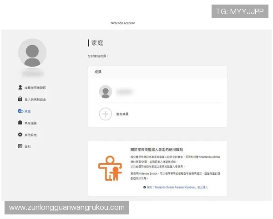The width and height of the screenshot is (273, 219).
Task: Open the person icon for 編輯使用者資訊
Action: point(20,87)
